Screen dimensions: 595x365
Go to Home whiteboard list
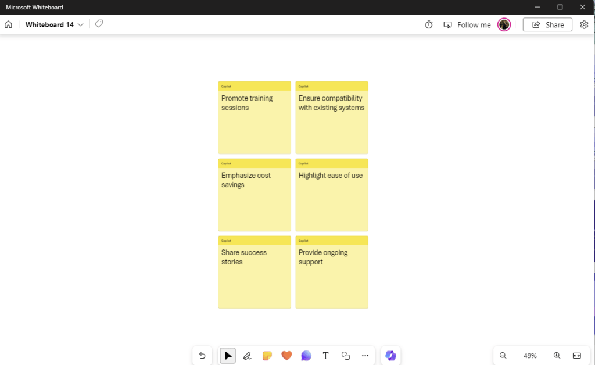click(8, 24)
